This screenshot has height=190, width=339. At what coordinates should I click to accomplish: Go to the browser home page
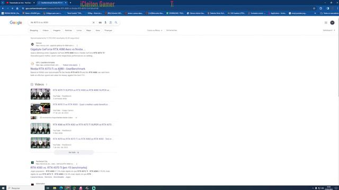[x=17, y=8]
